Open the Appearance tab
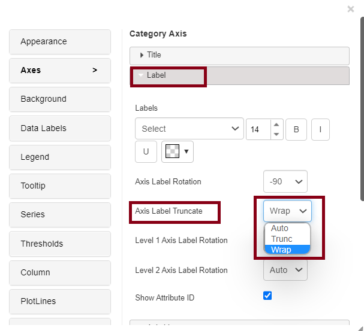This screenshot has width=364, height=331. tap(60, 42)
